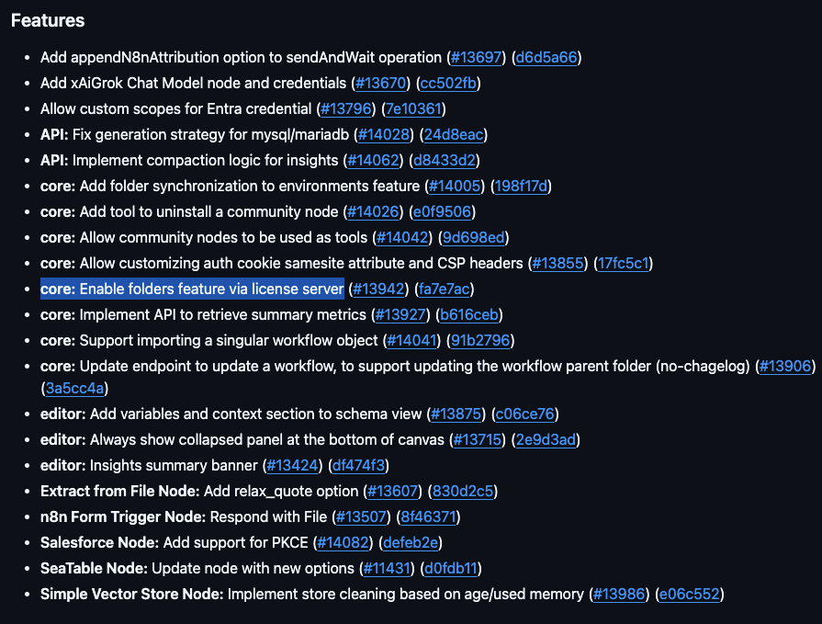Open commit 24d8eac for mysql/mariadb fix
This screenshot has width=822, height=624.
click(x=453, y=135)
